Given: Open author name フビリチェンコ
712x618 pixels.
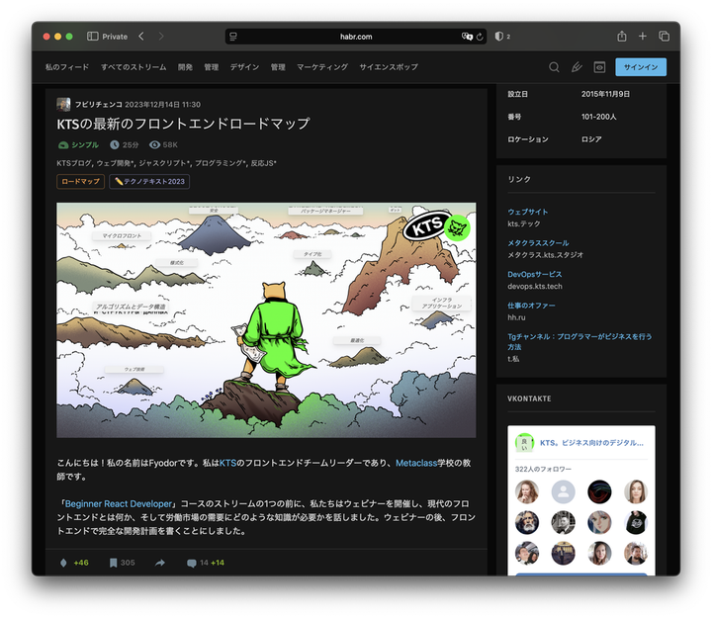Looking at the screenshot, I should 99,105.
